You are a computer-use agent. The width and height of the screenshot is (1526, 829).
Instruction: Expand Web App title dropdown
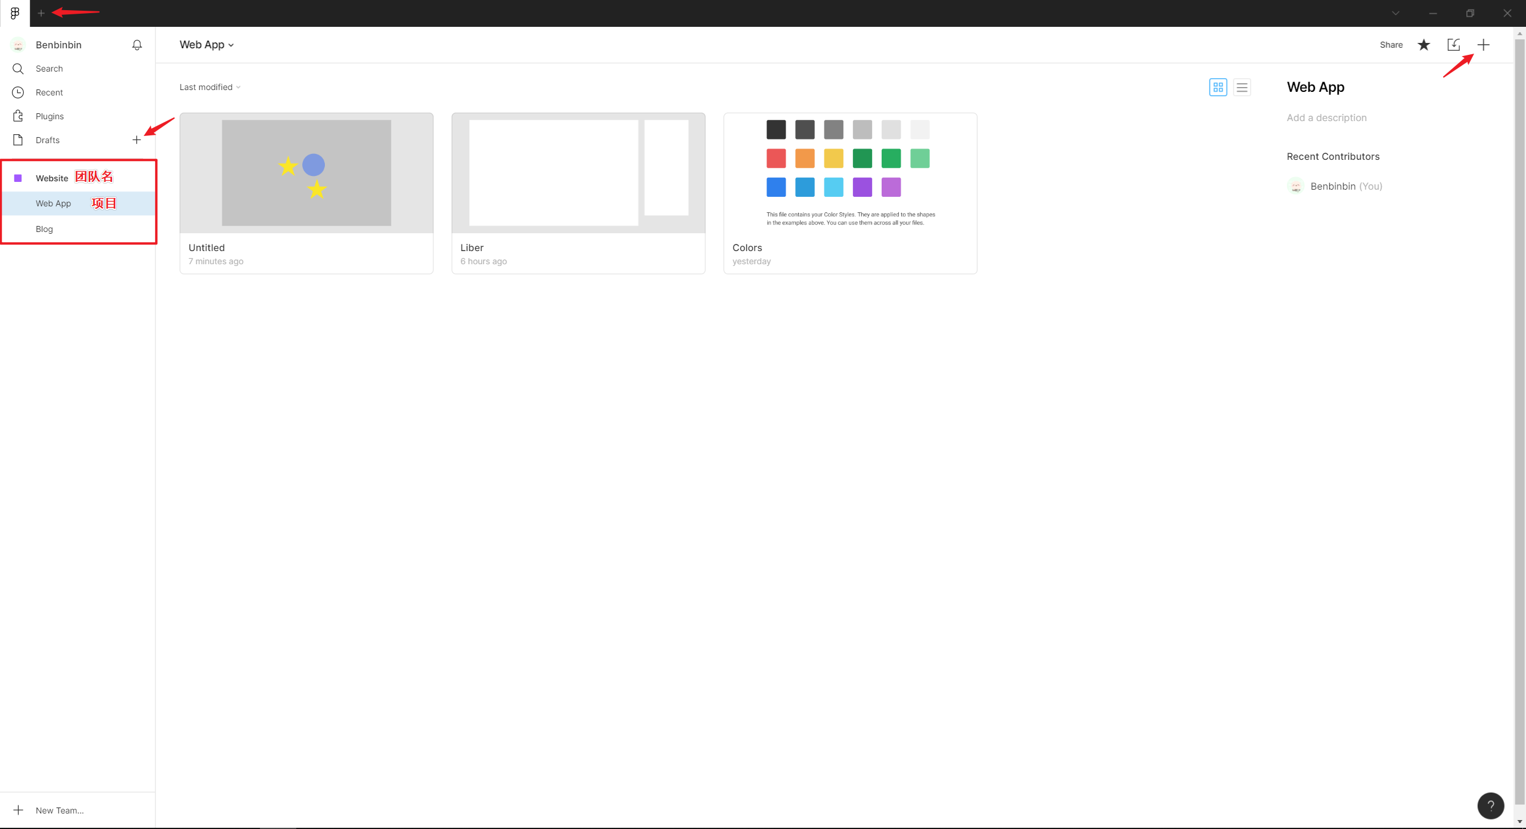(207, 45)
